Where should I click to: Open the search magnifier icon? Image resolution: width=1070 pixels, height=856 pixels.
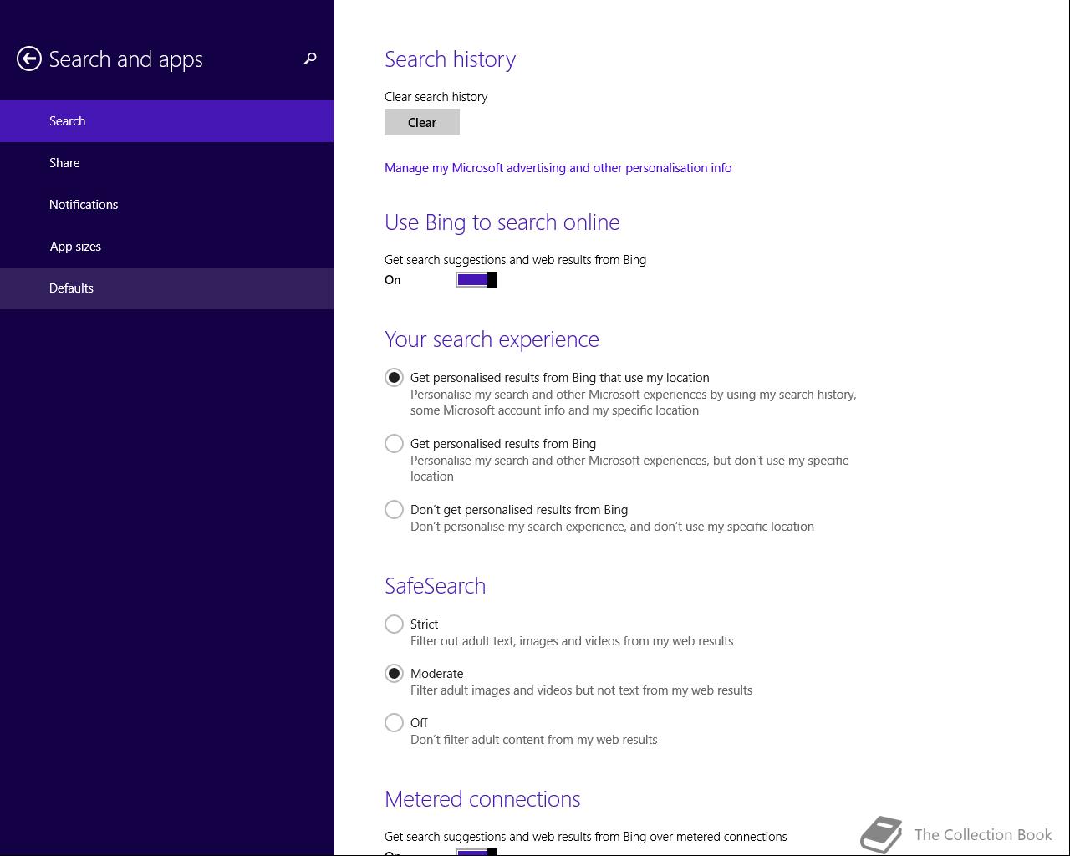[310, 59]
